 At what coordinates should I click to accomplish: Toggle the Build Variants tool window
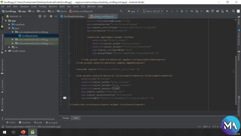(2, 66)
